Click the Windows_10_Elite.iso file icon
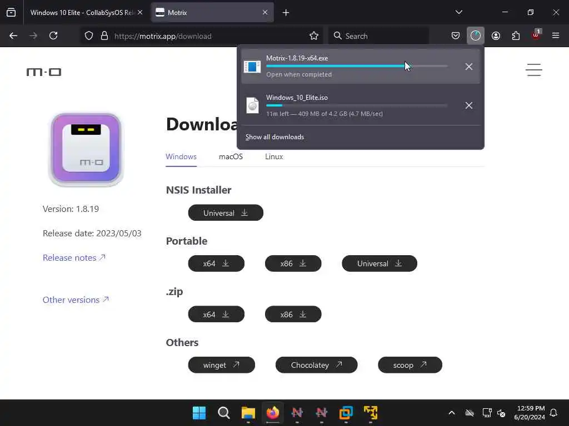Image resolution: width=569 pixels, height=426 pixels. pyautogui.click(x=253, y=105)
